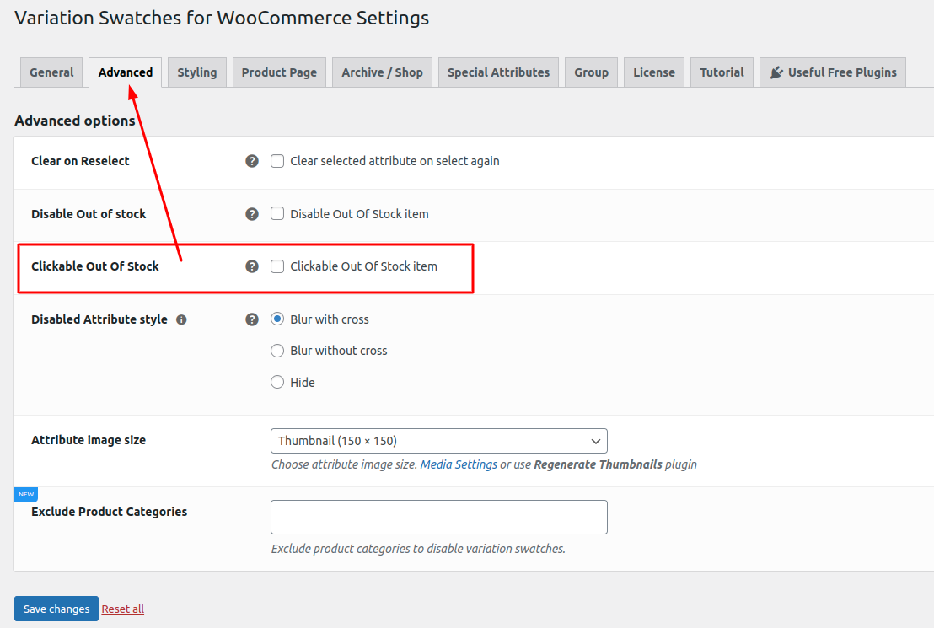Open the Tutorial tab
Screen dimensions: 934x628
click(x=722, y=72)
